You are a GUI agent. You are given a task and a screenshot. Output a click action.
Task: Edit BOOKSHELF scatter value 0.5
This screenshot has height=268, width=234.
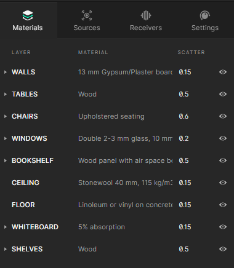point(184,160)
